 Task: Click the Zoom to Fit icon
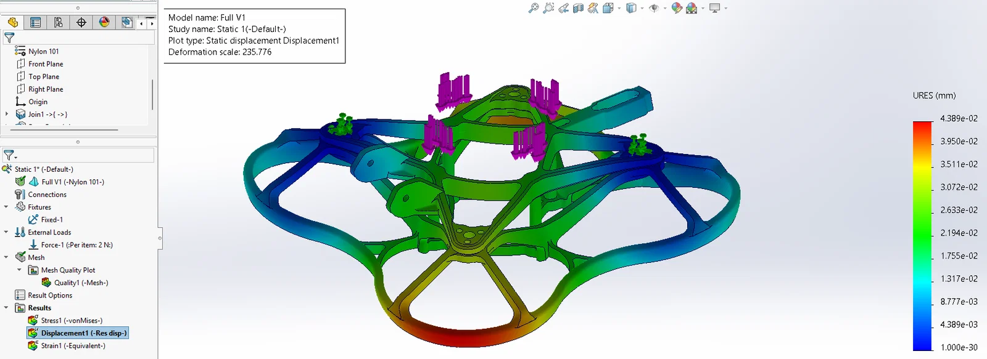534,8
